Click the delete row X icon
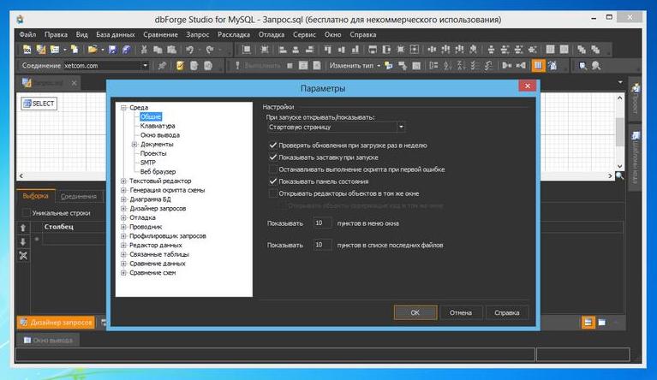The height and width of the screenshot is (380, 657). [x=23, y=256]
